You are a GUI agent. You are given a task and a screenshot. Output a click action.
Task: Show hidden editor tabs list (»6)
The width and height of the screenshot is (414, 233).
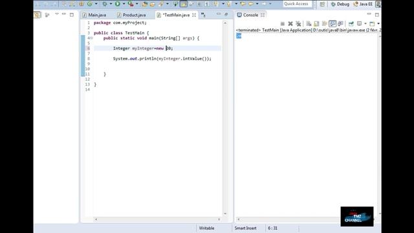[203, 15]
